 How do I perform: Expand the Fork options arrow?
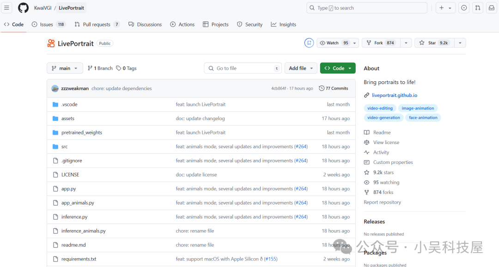406,43
